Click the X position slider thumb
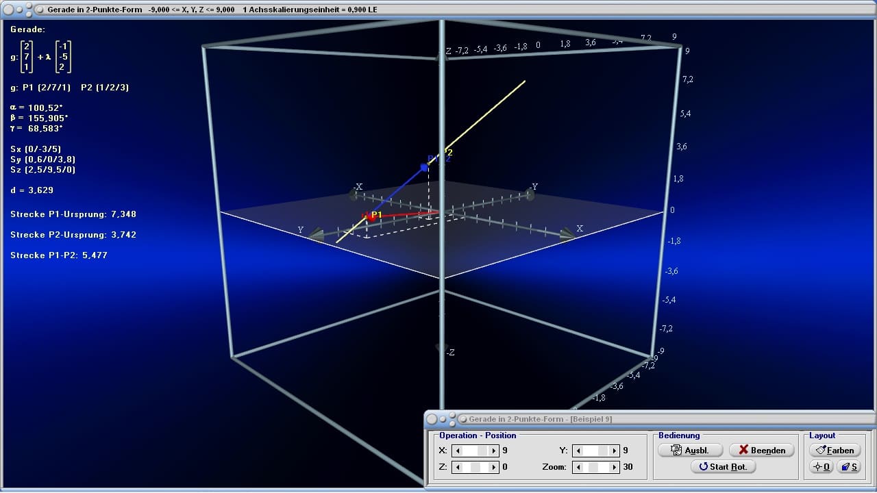Viewport: 877px width, 493px height. tap(482, 451)
